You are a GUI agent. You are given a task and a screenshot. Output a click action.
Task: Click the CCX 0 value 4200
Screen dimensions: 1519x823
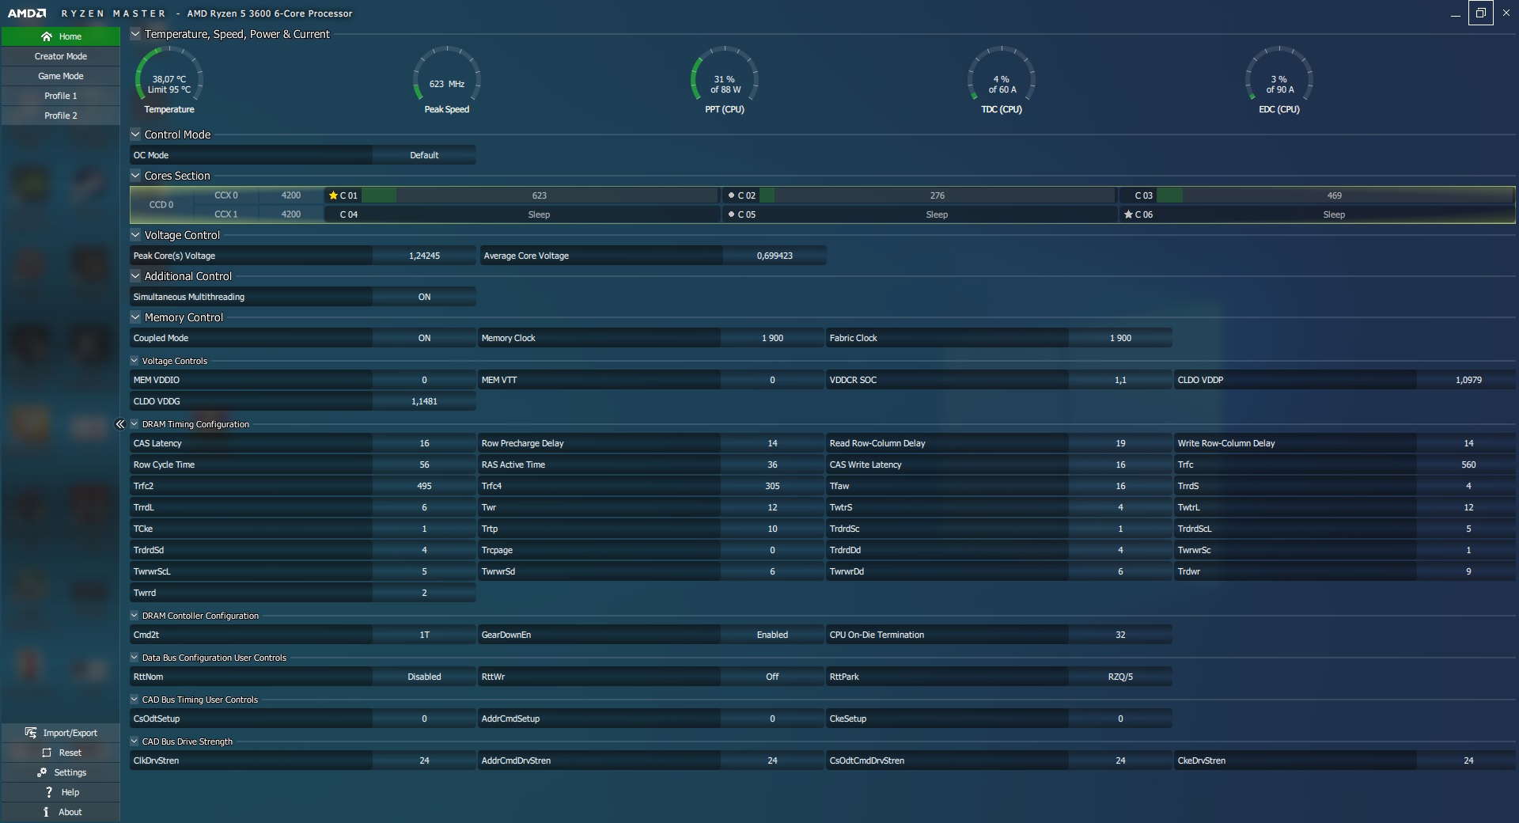tap(291, 195)
